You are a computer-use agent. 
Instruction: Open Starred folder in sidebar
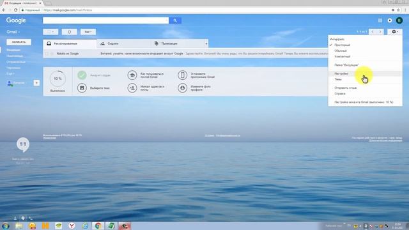[x=15, y=56]
